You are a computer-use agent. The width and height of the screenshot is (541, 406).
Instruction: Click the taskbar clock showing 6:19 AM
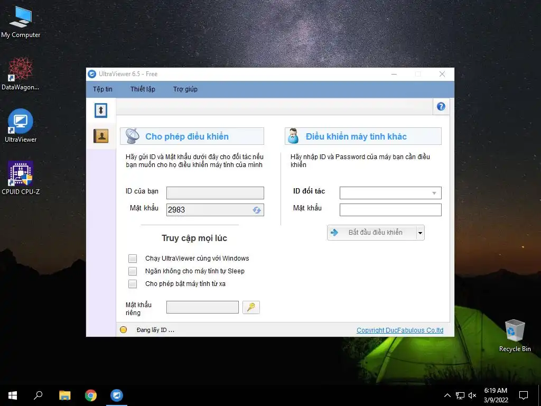pyautogui.click(x=496, y=395)
